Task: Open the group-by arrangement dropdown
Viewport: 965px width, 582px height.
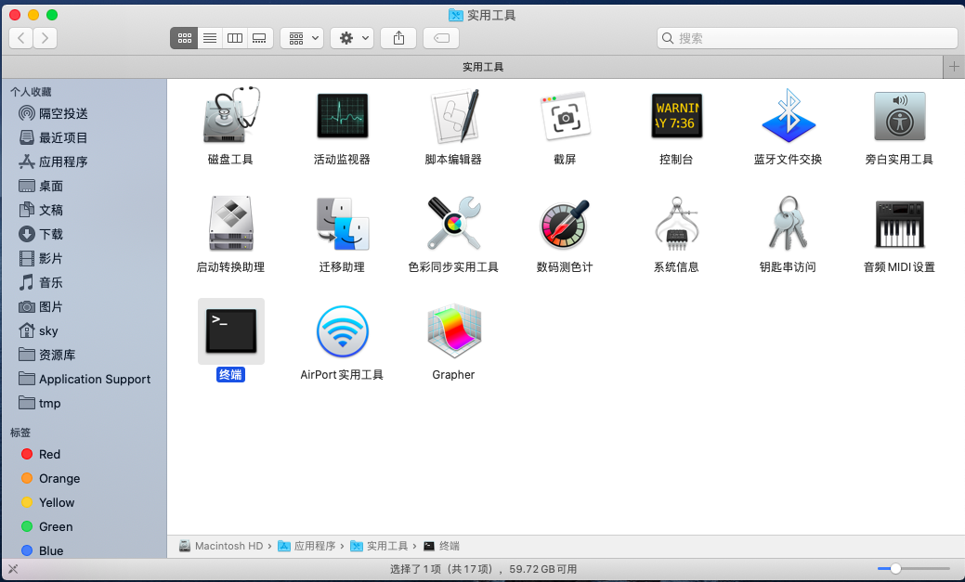Action: (x=302, y=38)
